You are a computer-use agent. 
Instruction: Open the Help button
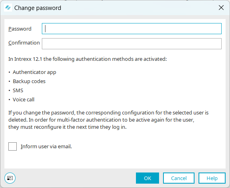(212, 178)
